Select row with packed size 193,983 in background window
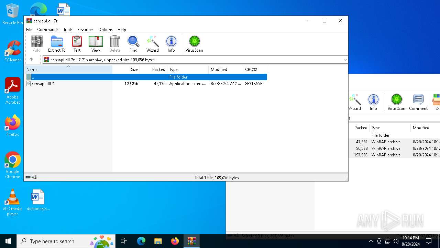 tap(394, 155)
